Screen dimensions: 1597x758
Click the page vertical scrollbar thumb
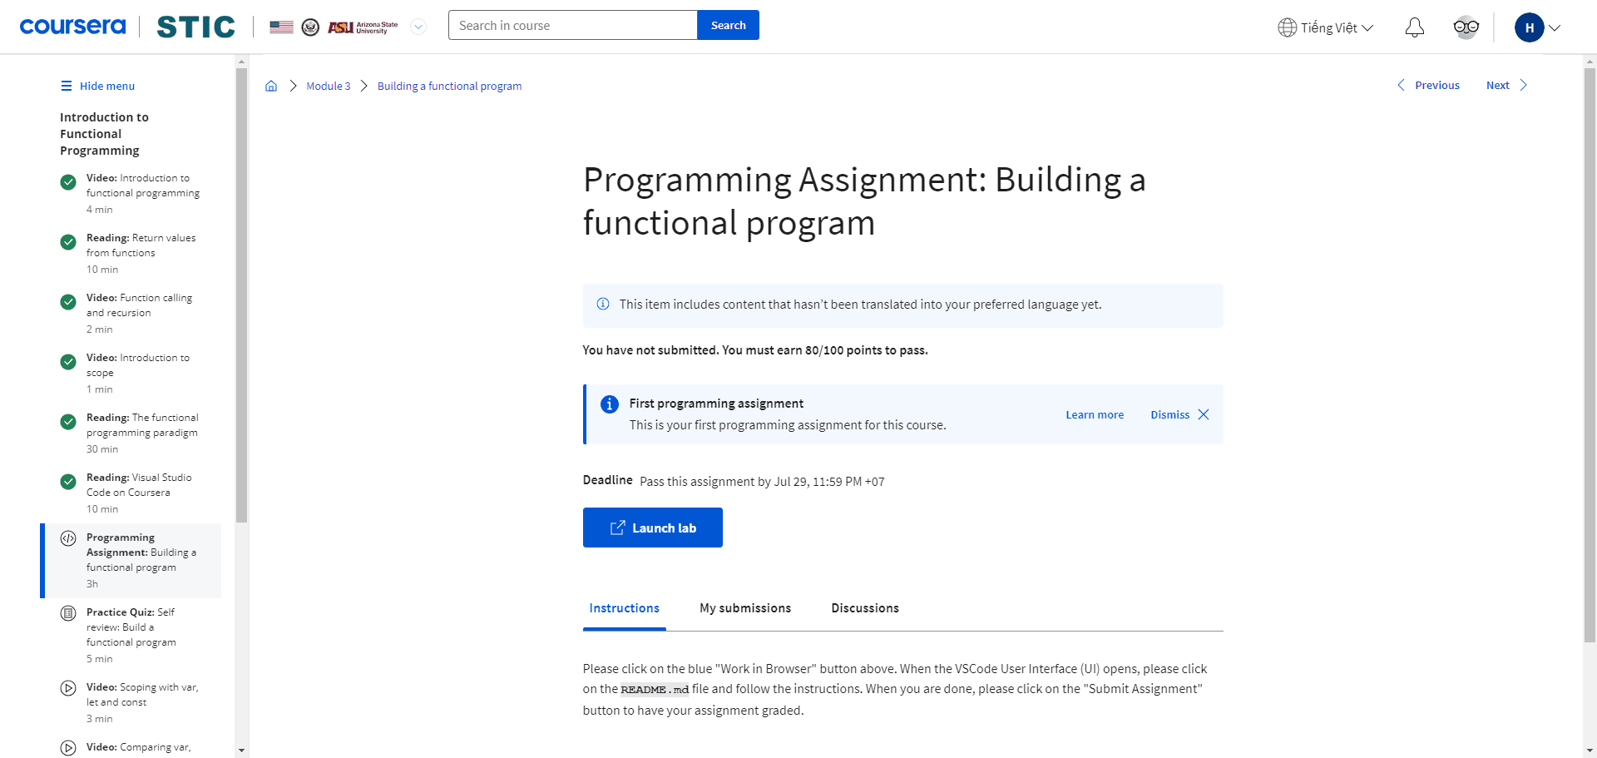click(1590, 355)
